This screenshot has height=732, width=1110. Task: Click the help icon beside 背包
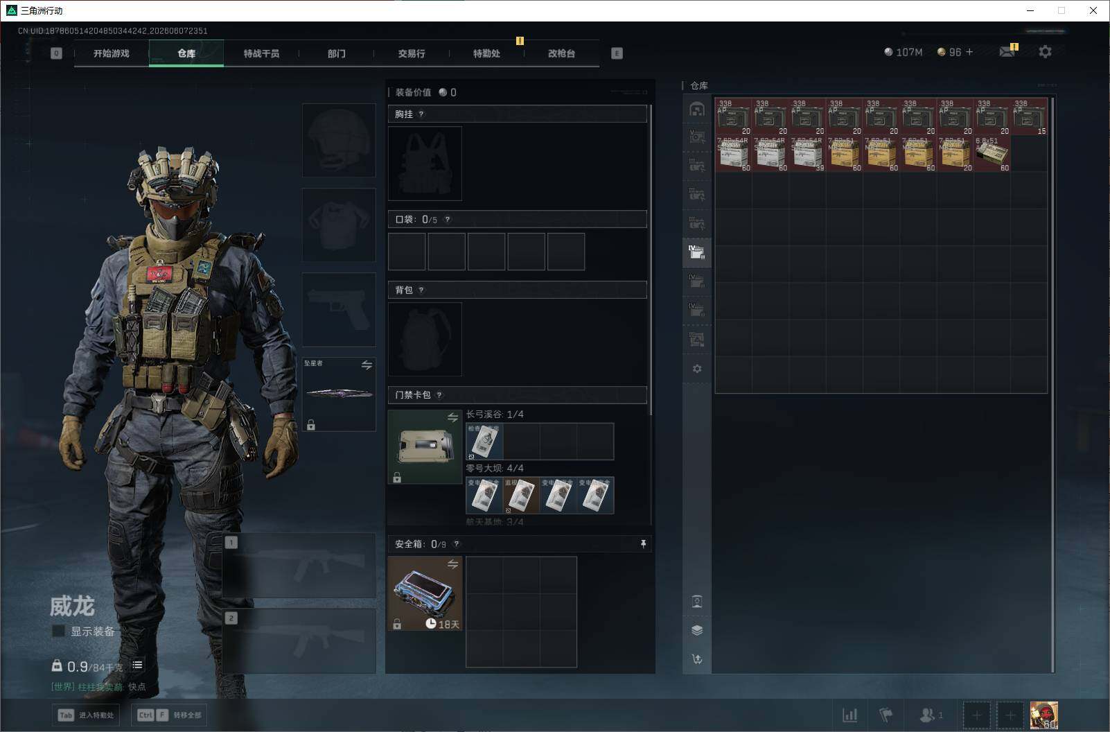pyautogui.click(x=421, y=290)
